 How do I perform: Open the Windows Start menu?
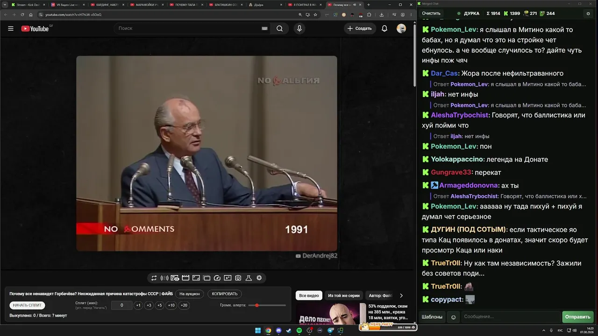258,331
